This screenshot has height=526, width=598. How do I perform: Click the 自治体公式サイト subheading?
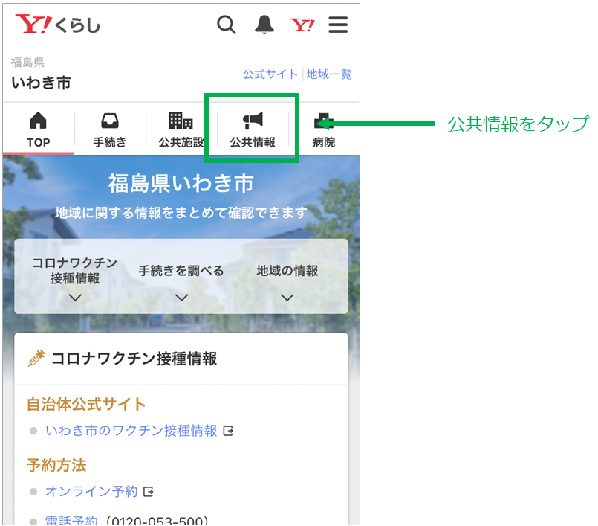(x=86, y=404)
